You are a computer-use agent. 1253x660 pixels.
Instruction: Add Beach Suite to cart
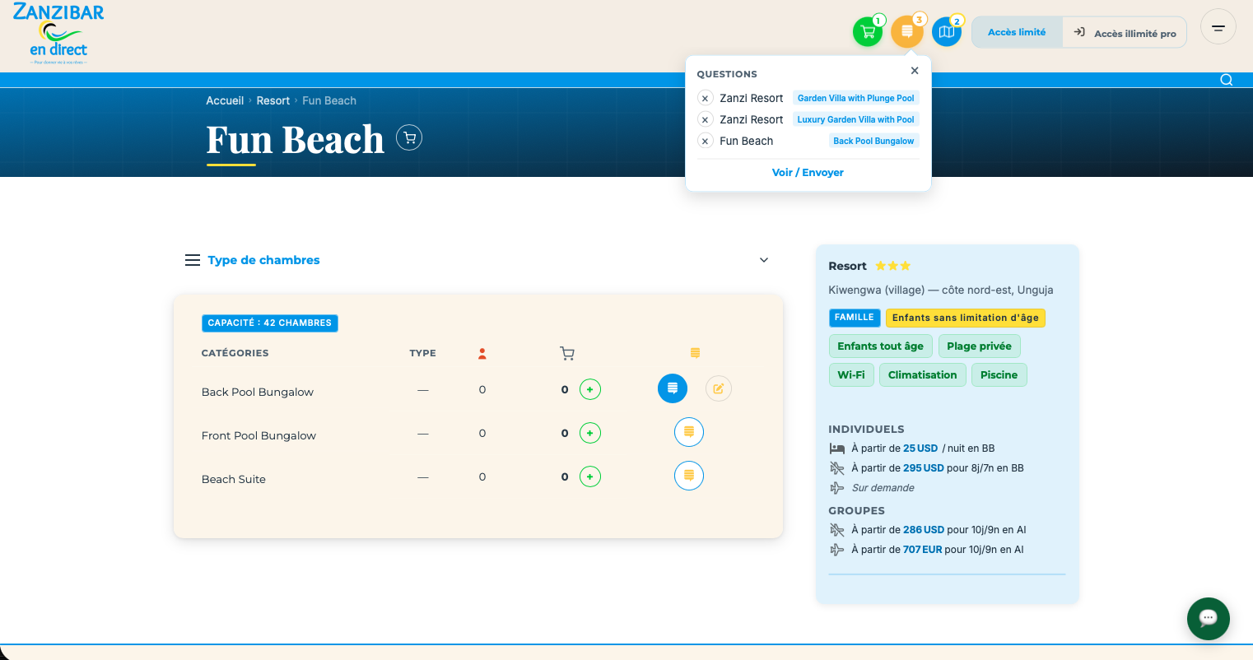click(590, 476)
